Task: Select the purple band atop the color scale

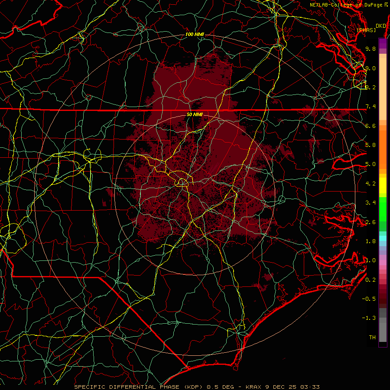Action: click(x=383, y=43)
